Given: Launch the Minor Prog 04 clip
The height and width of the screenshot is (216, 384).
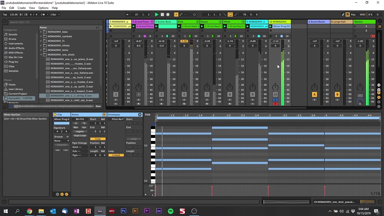Looking at the screenshot, I should [x=270, y=26].
